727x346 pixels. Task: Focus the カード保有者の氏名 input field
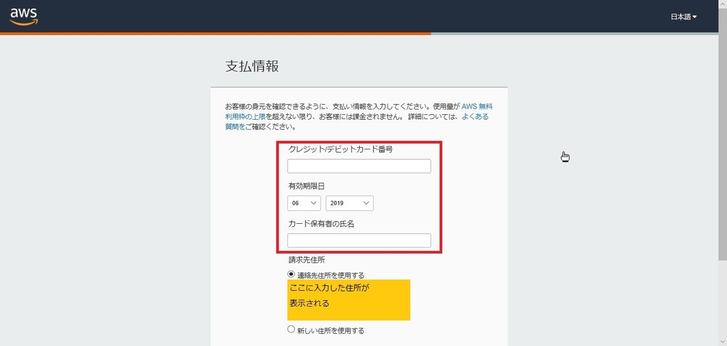(359, 240)
